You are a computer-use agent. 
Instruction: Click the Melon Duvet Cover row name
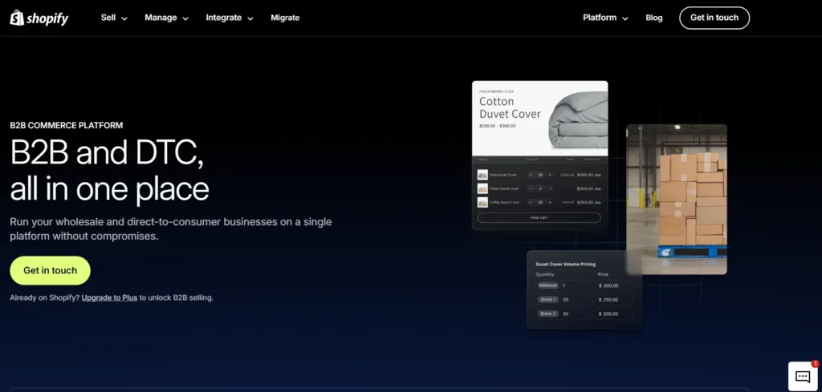504,188
